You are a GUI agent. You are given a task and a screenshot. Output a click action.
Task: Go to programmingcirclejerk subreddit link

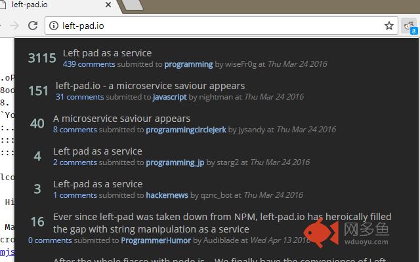(186, 130)
